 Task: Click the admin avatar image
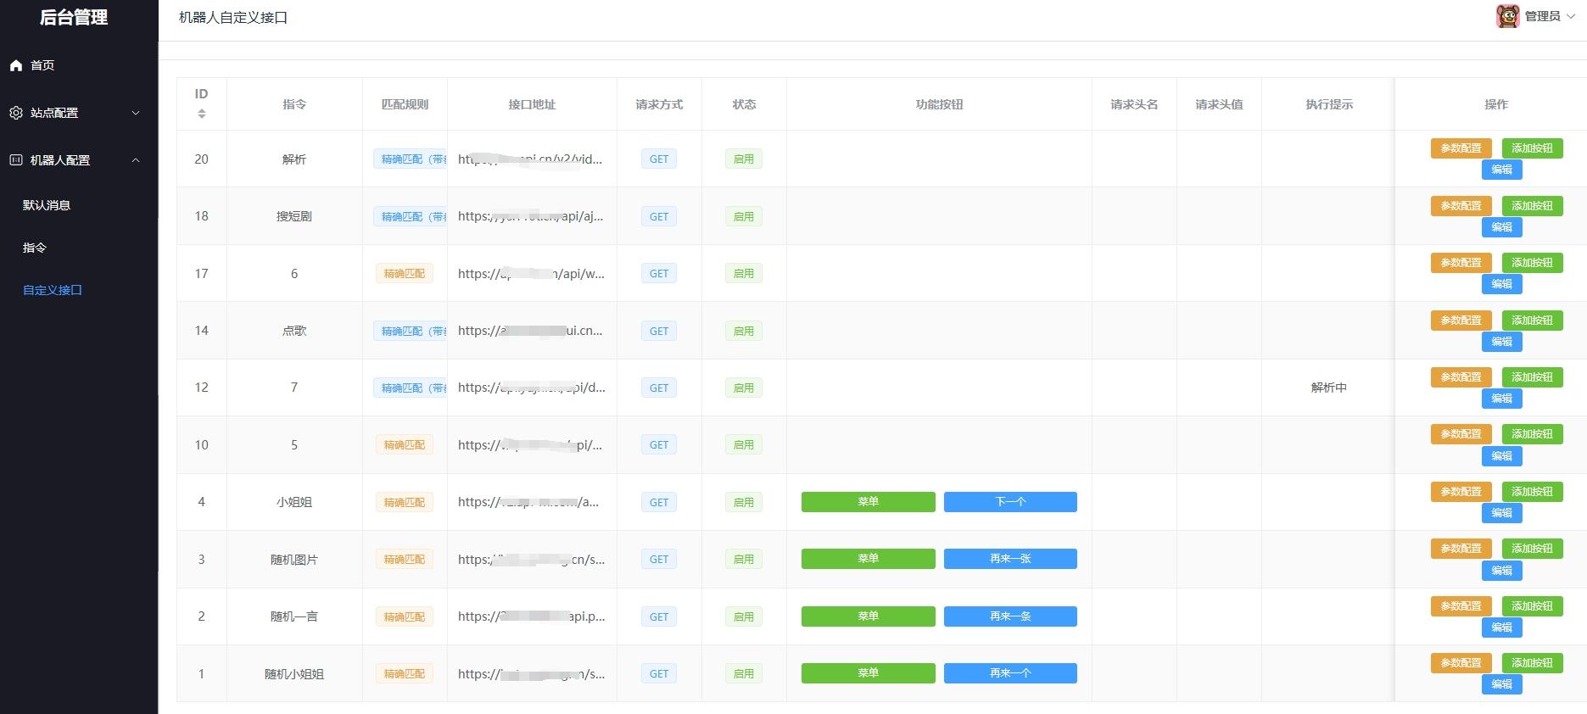(x=1507, y=16)
